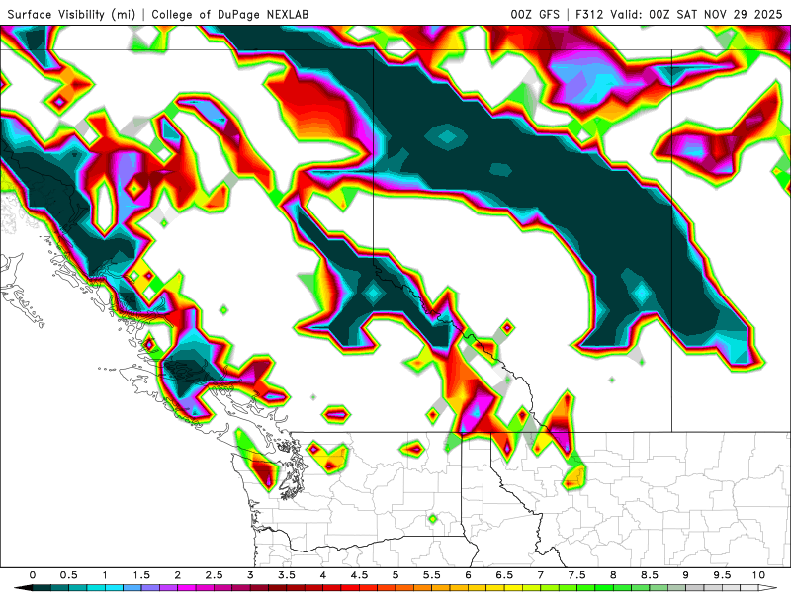Click the '10' tick label on the color scale

click(758, 575)
